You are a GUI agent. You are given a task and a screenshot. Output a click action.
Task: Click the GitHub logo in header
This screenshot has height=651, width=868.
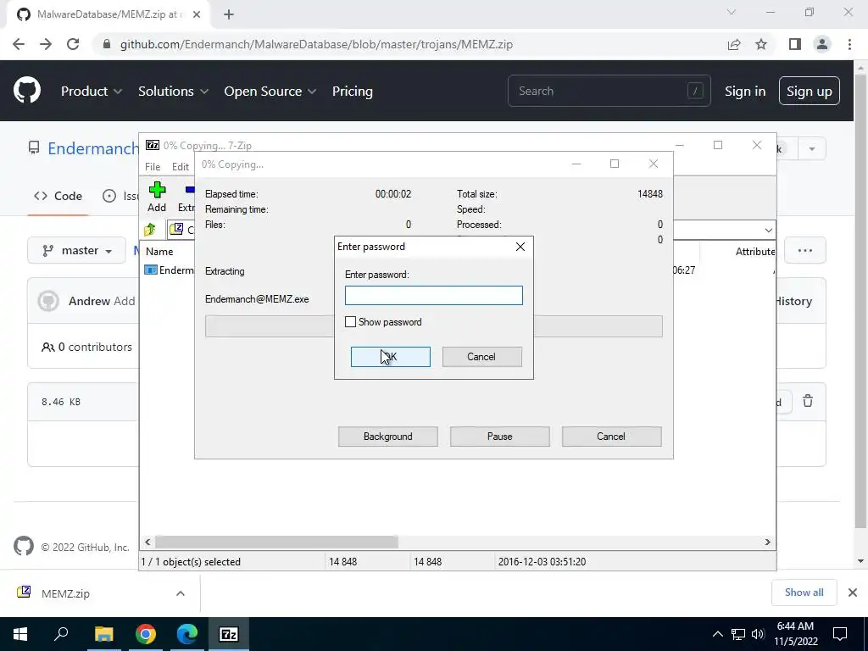pyautogui.click(x=27, y=91)
